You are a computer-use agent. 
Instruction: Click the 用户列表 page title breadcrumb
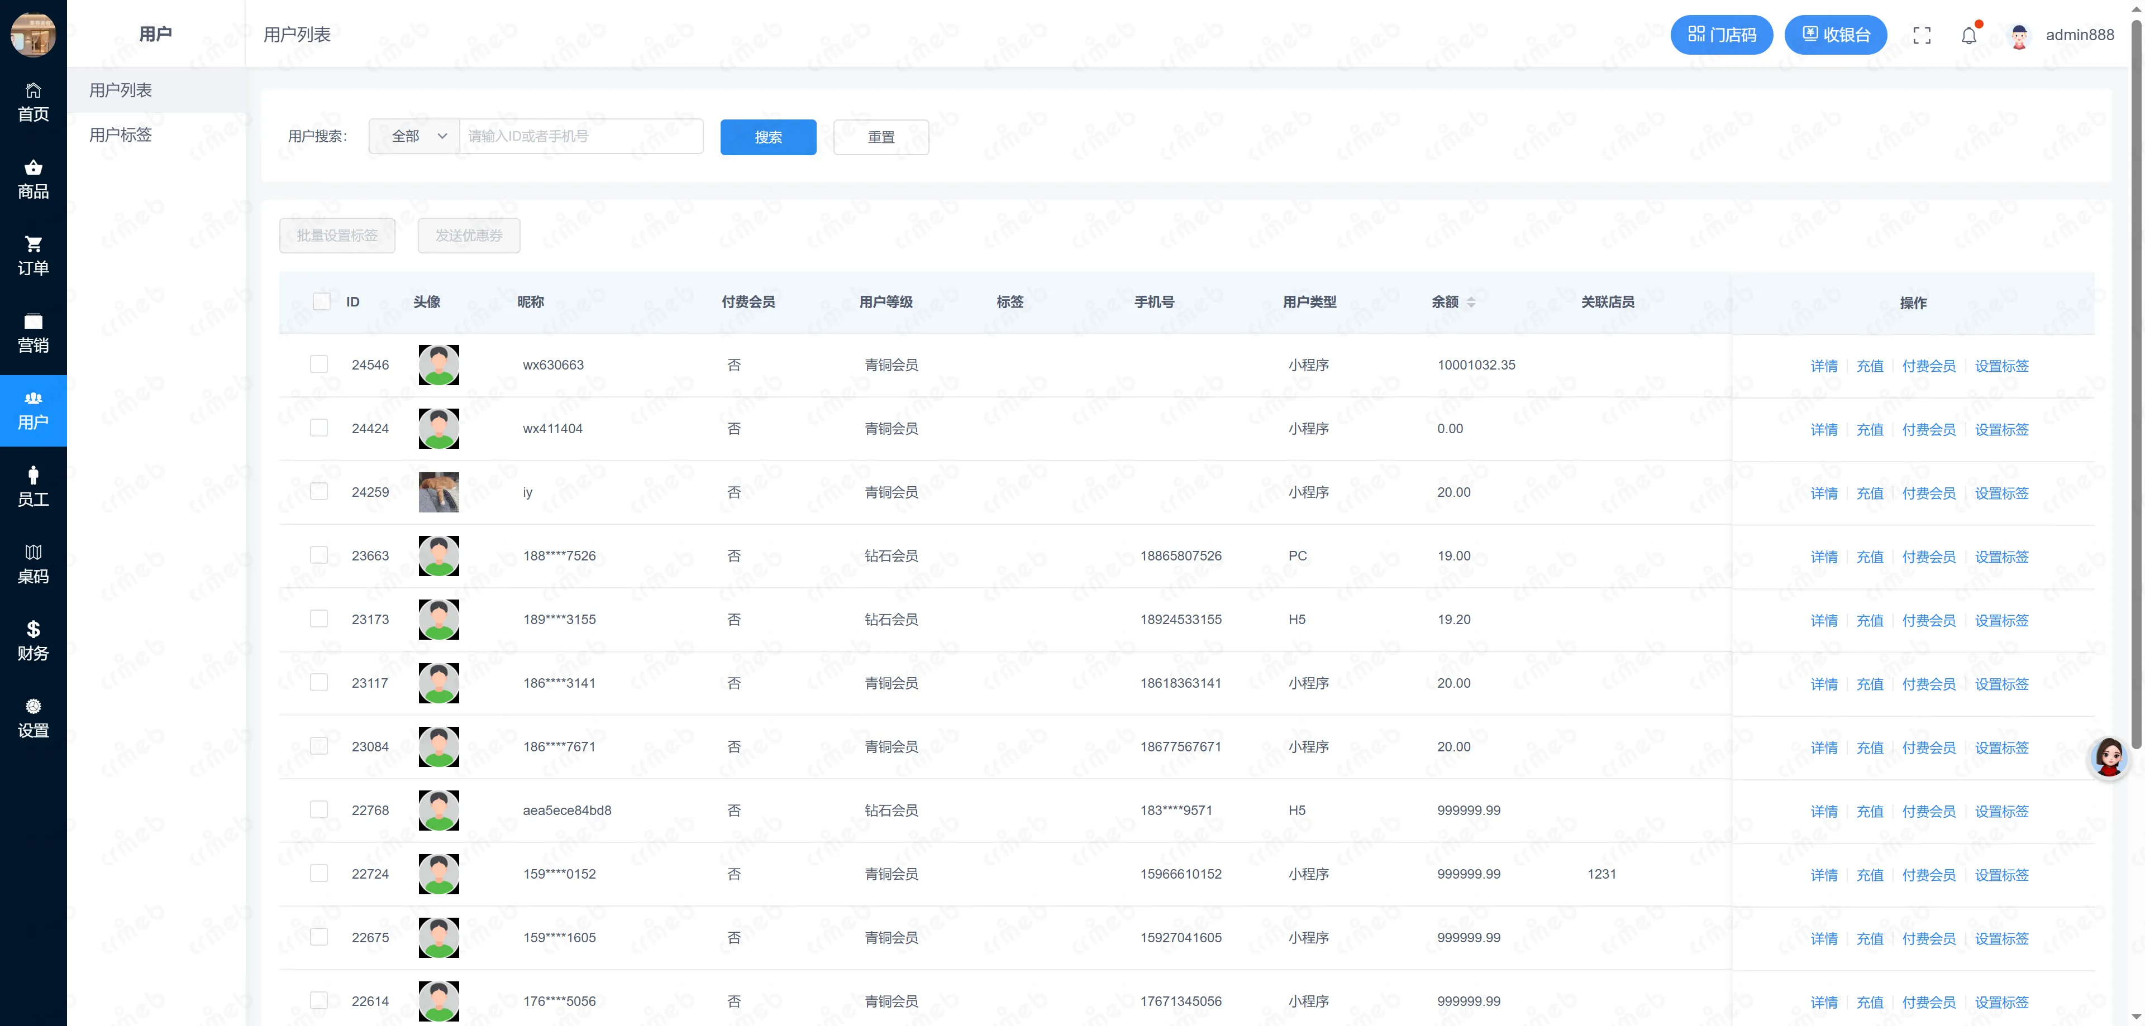(x=297, y=35)
